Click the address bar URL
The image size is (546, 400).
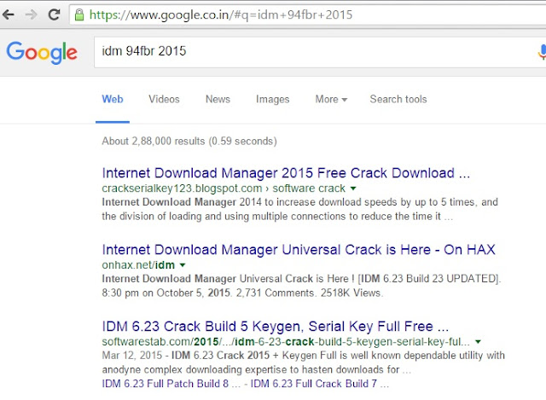(x=221, y=14)
